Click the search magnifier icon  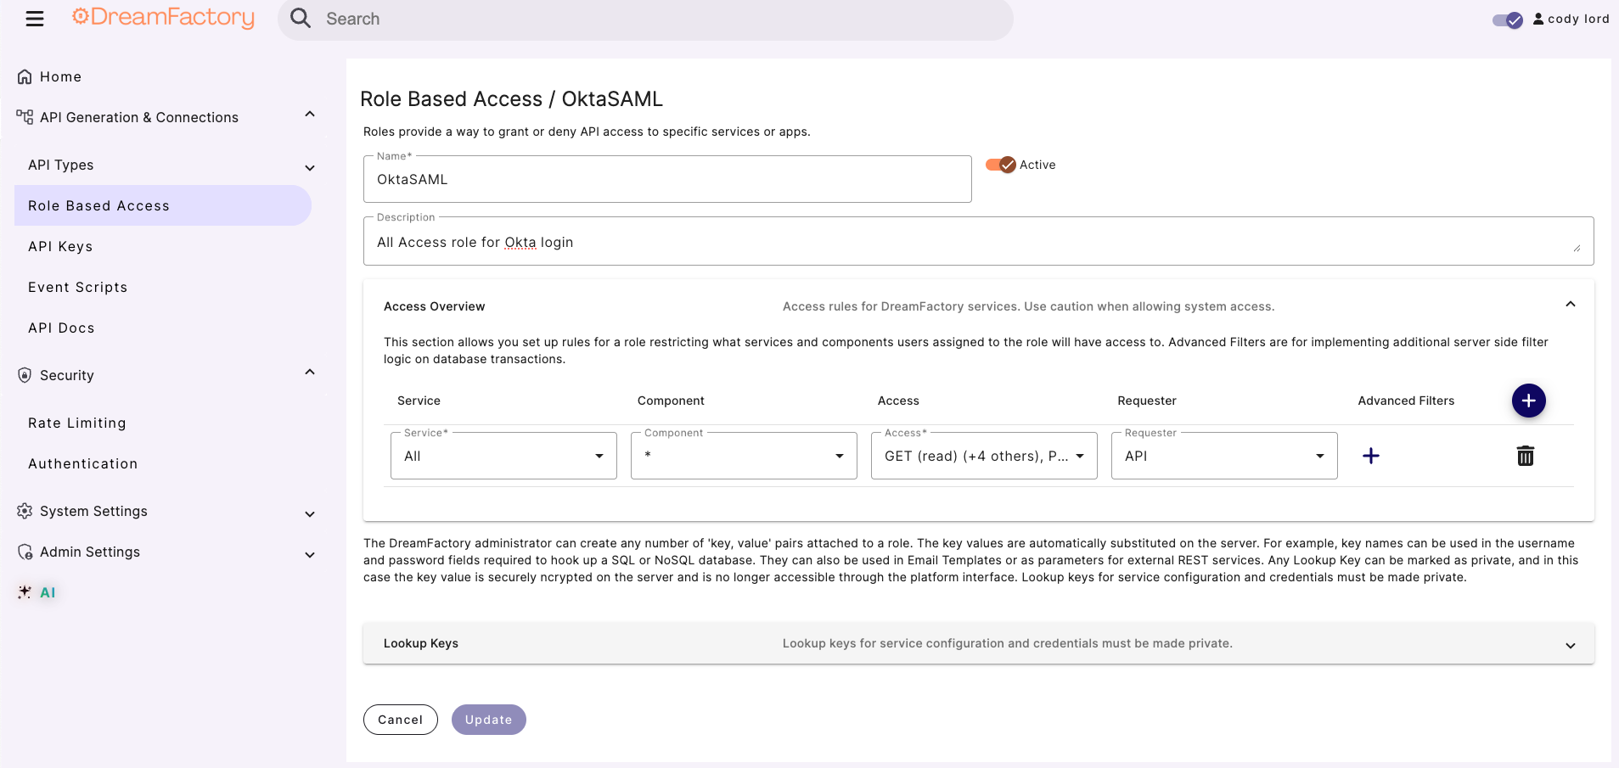[x=300, y=18]
